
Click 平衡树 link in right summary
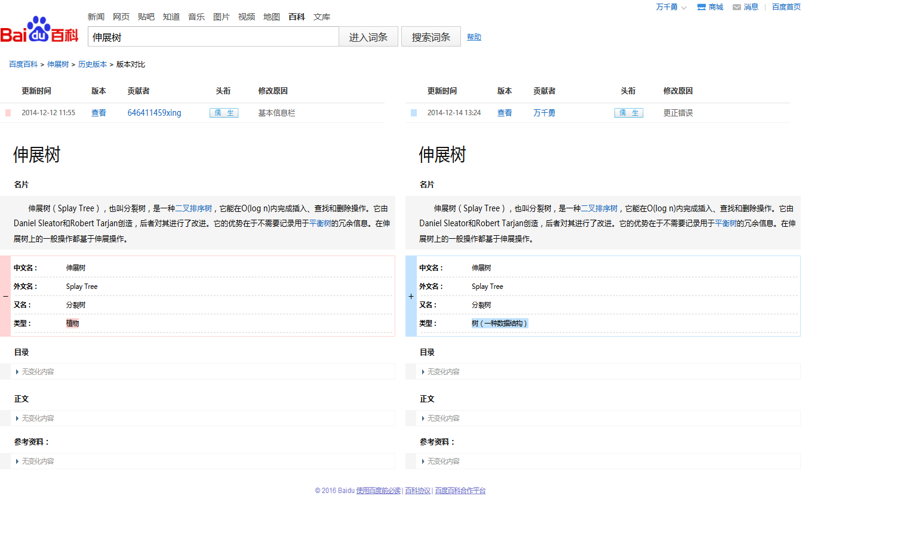point(725,223)
